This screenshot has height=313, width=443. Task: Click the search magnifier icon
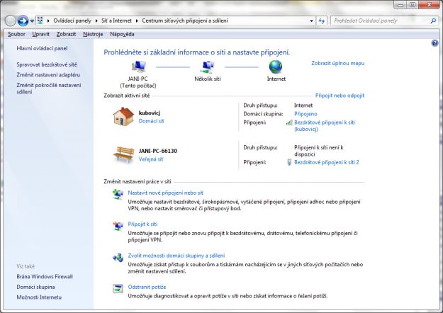coord(433,21)
